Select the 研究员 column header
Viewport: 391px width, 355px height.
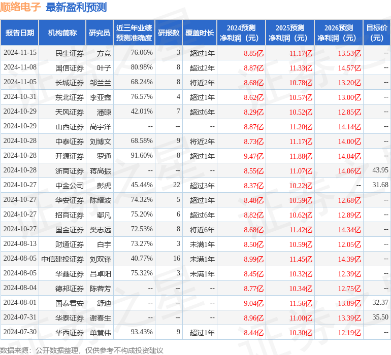pyautogui.click(x=100, y=32)
